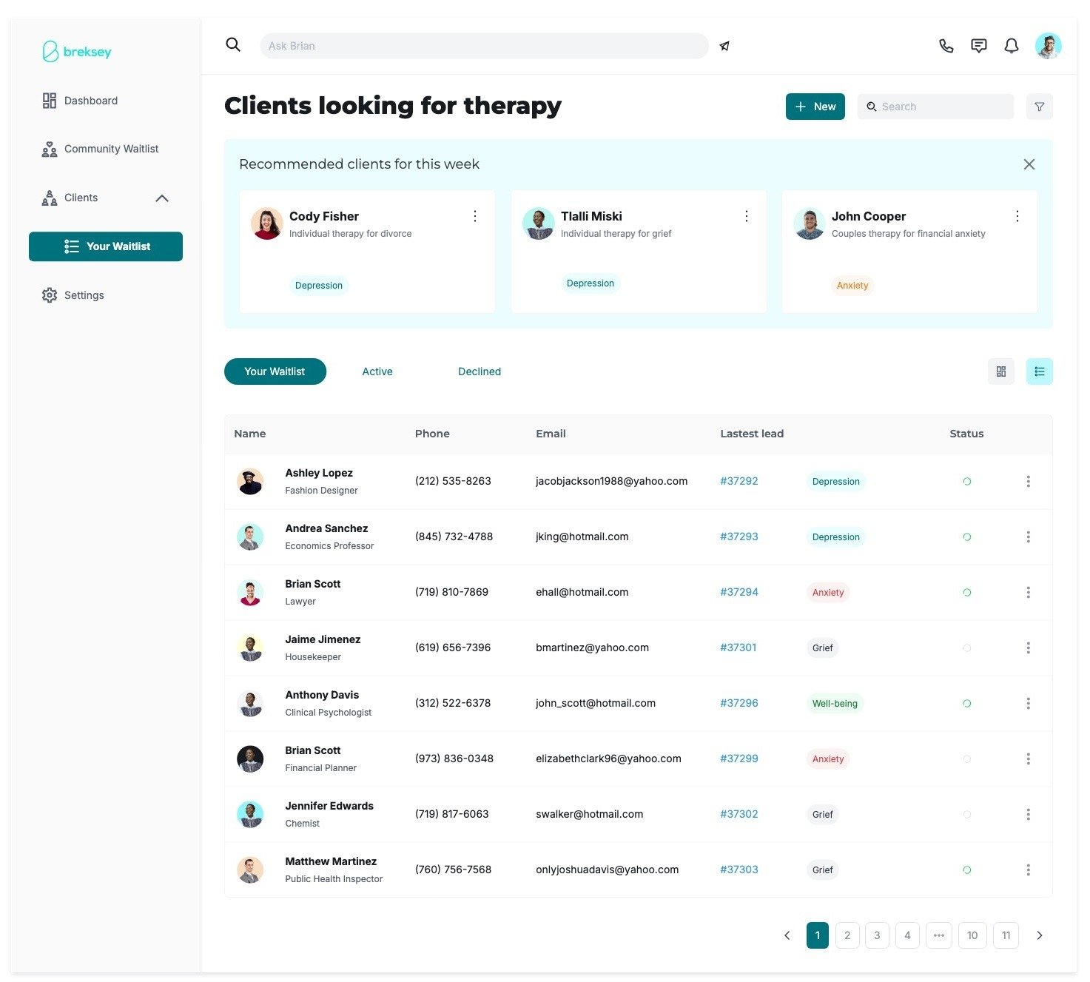Switch to the Active tab
Image resolution: width=1090 pixels, height=982 pixels.
(x=377, y=371)
